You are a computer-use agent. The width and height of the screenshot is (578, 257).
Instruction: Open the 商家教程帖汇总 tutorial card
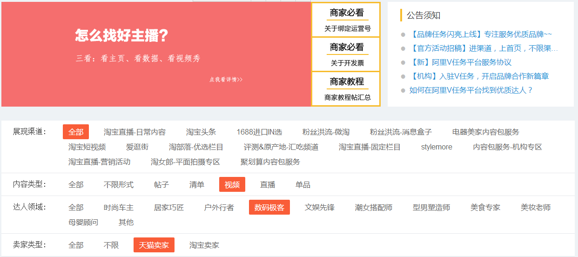pos(347,89)
